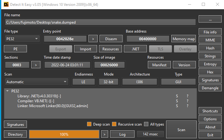
Task: Click the Disasm button
Action: coord(111,39)
